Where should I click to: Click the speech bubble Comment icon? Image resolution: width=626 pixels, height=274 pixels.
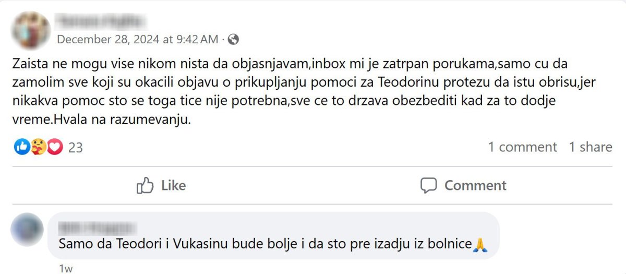pos(428,185)
